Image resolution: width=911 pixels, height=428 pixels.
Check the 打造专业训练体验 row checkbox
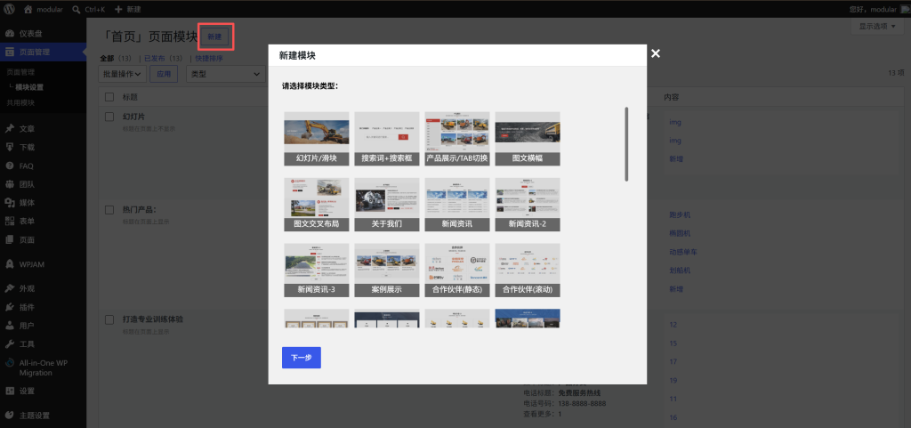click(109, 320)
